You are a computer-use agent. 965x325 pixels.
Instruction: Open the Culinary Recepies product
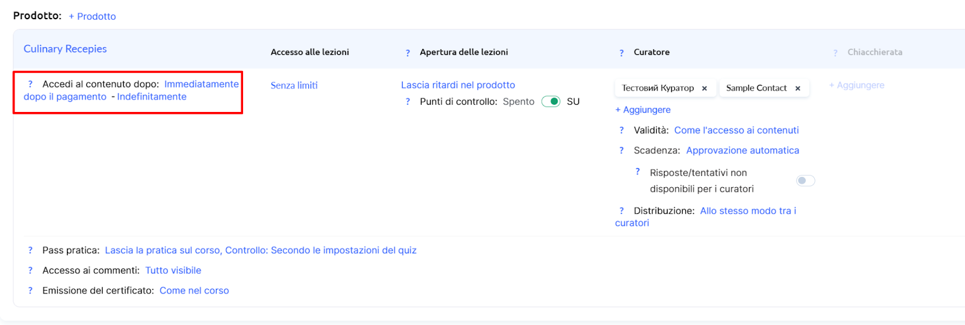65,49
